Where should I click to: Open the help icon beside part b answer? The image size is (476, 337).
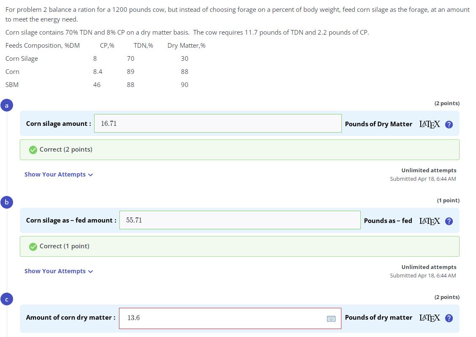point(449,221)
